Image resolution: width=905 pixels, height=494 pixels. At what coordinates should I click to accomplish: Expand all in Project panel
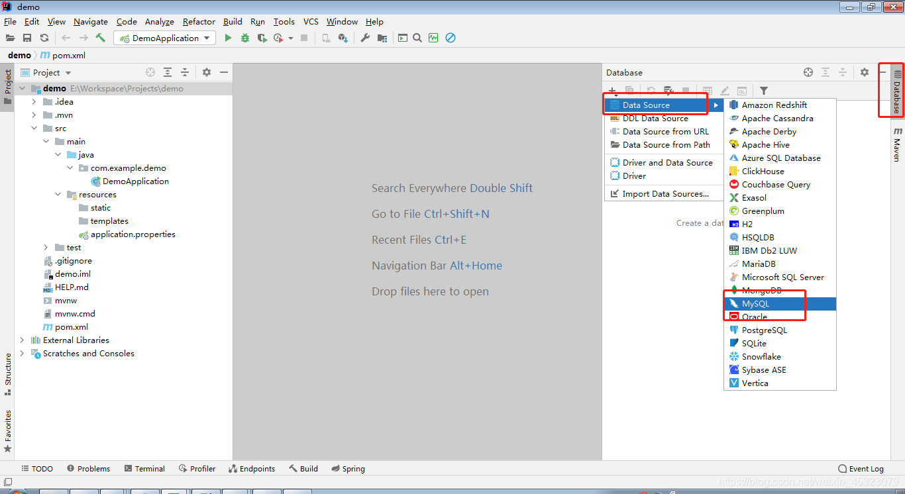(x=168, y=72)
